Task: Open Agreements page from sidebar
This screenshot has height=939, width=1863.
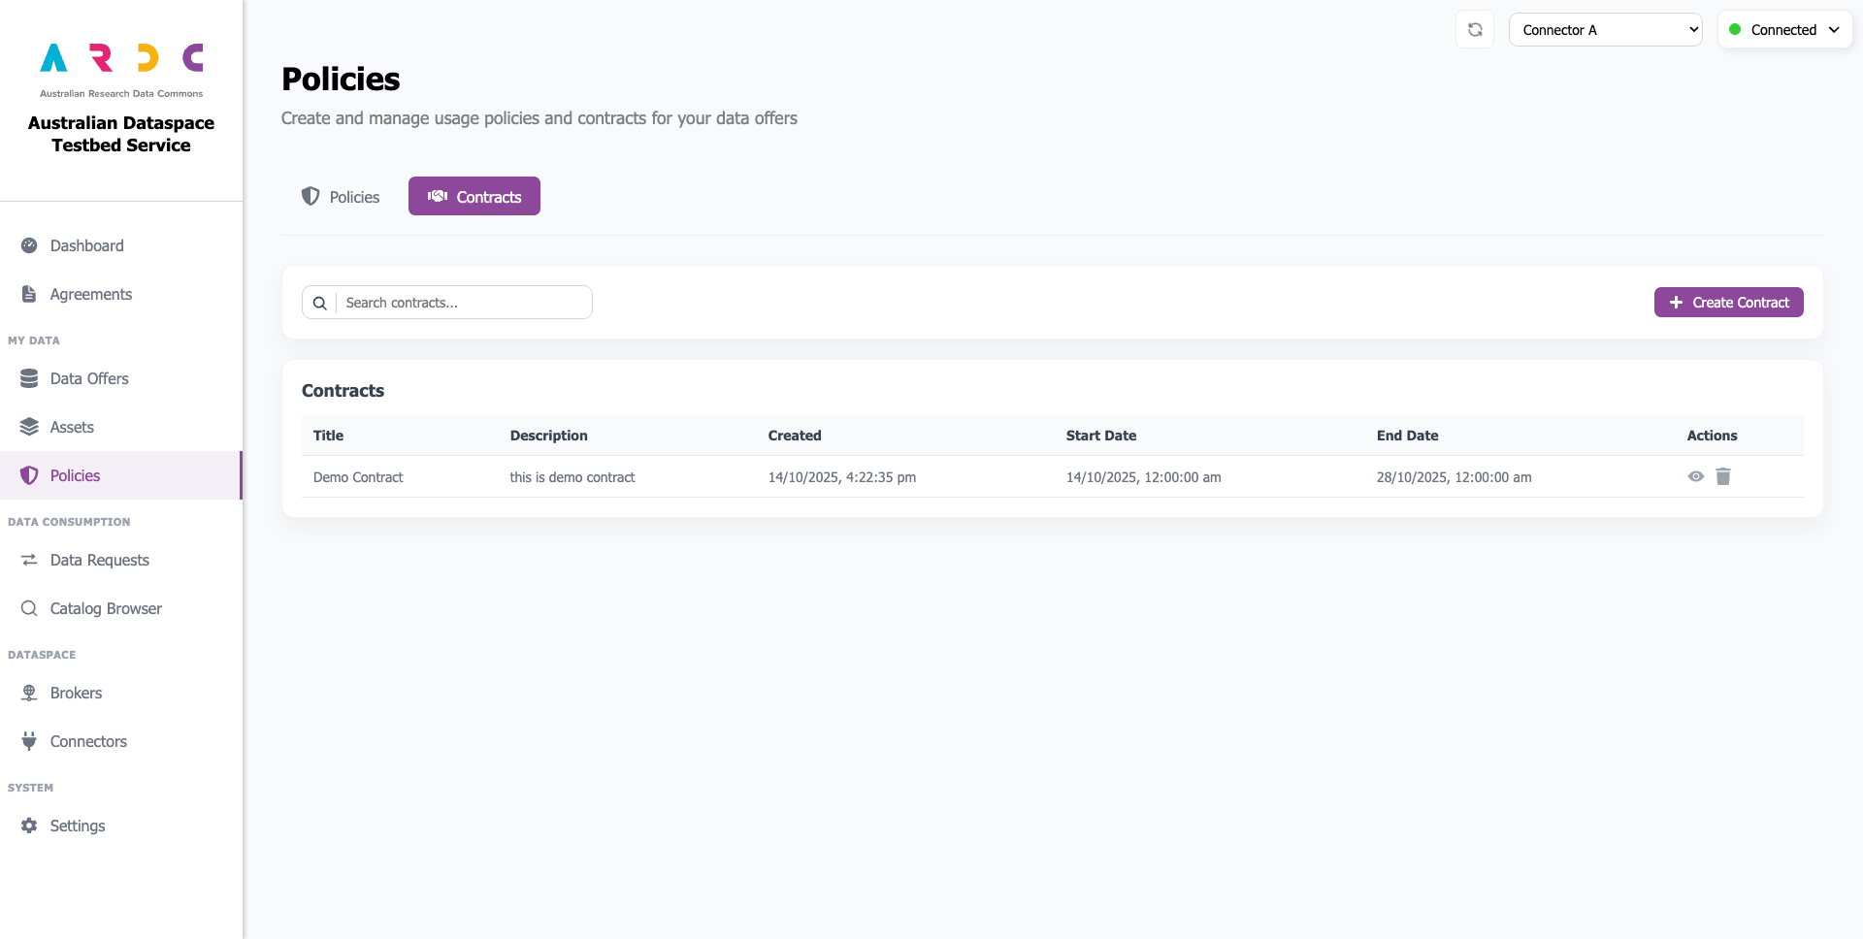Action: (x=121, y=294)
